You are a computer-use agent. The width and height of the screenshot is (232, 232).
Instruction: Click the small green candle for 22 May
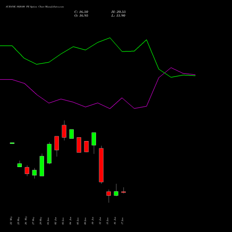click(x=12, y=143)
